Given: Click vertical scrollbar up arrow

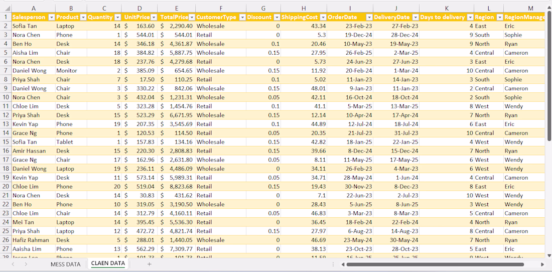Looking at the screenshot, I should click(548, 8).
